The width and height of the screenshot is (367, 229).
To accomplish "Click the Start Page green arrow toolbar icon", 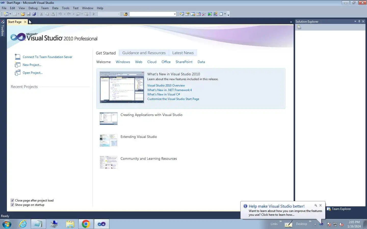I will [210, 14].
